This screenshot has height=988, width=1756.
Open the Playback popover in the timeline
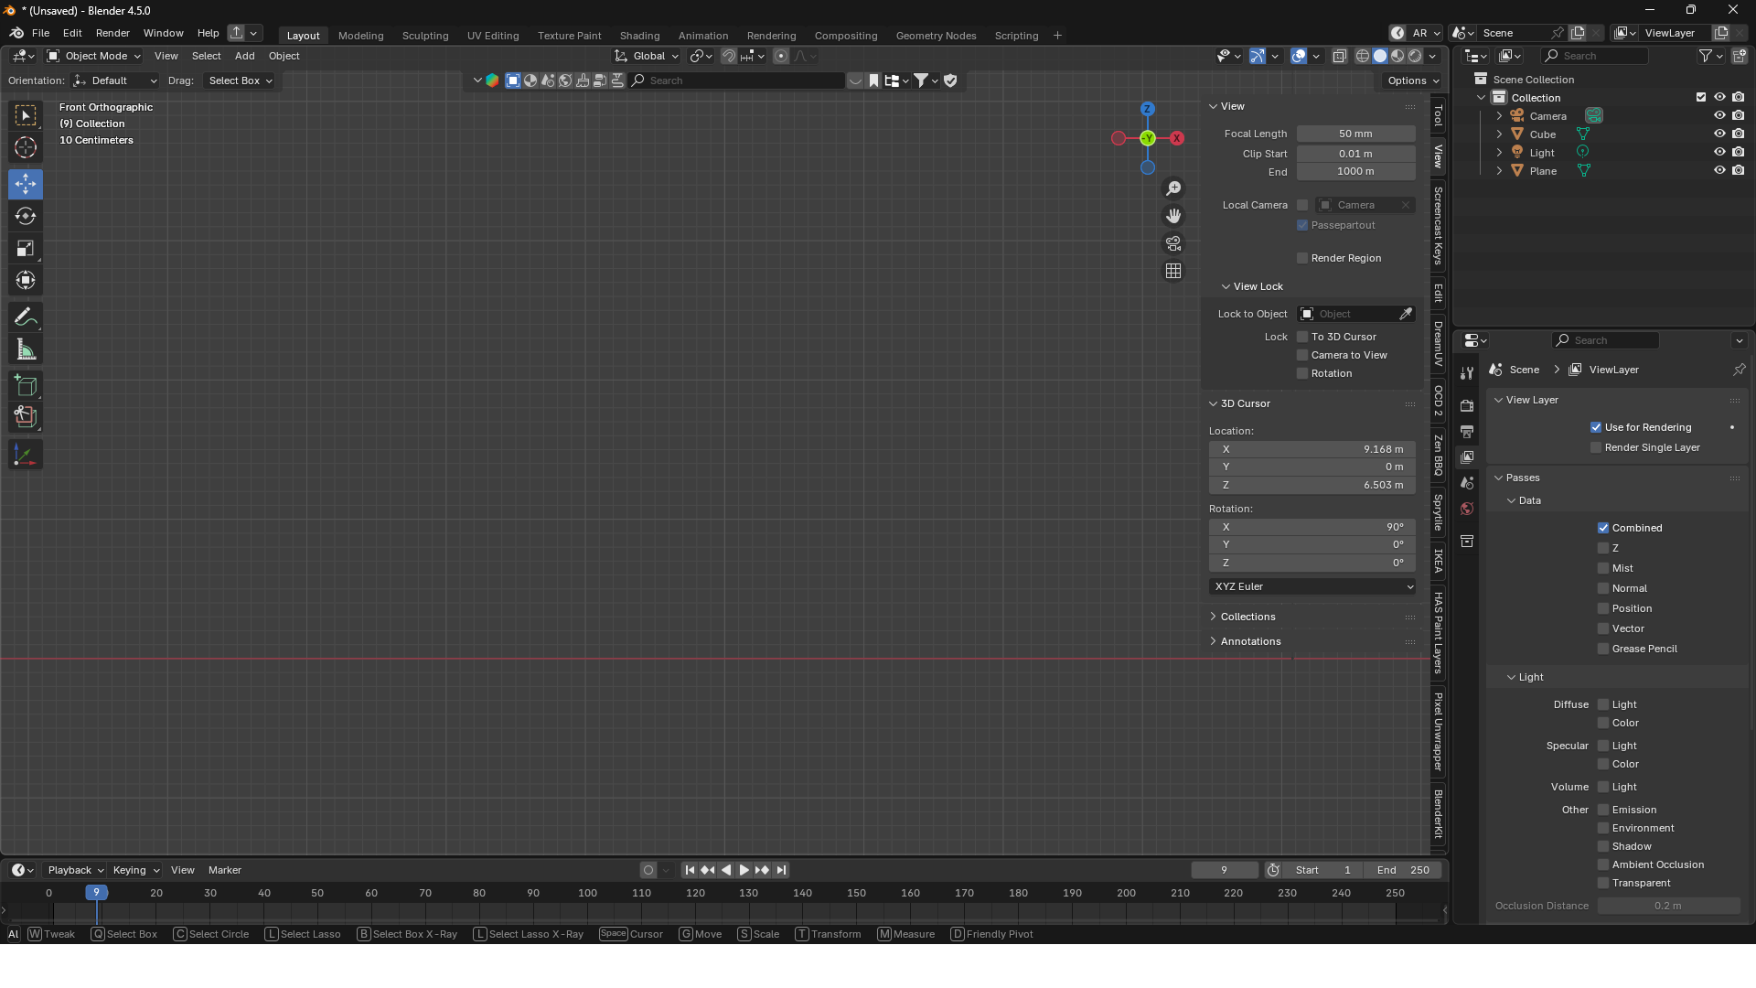tap(75, 870)
